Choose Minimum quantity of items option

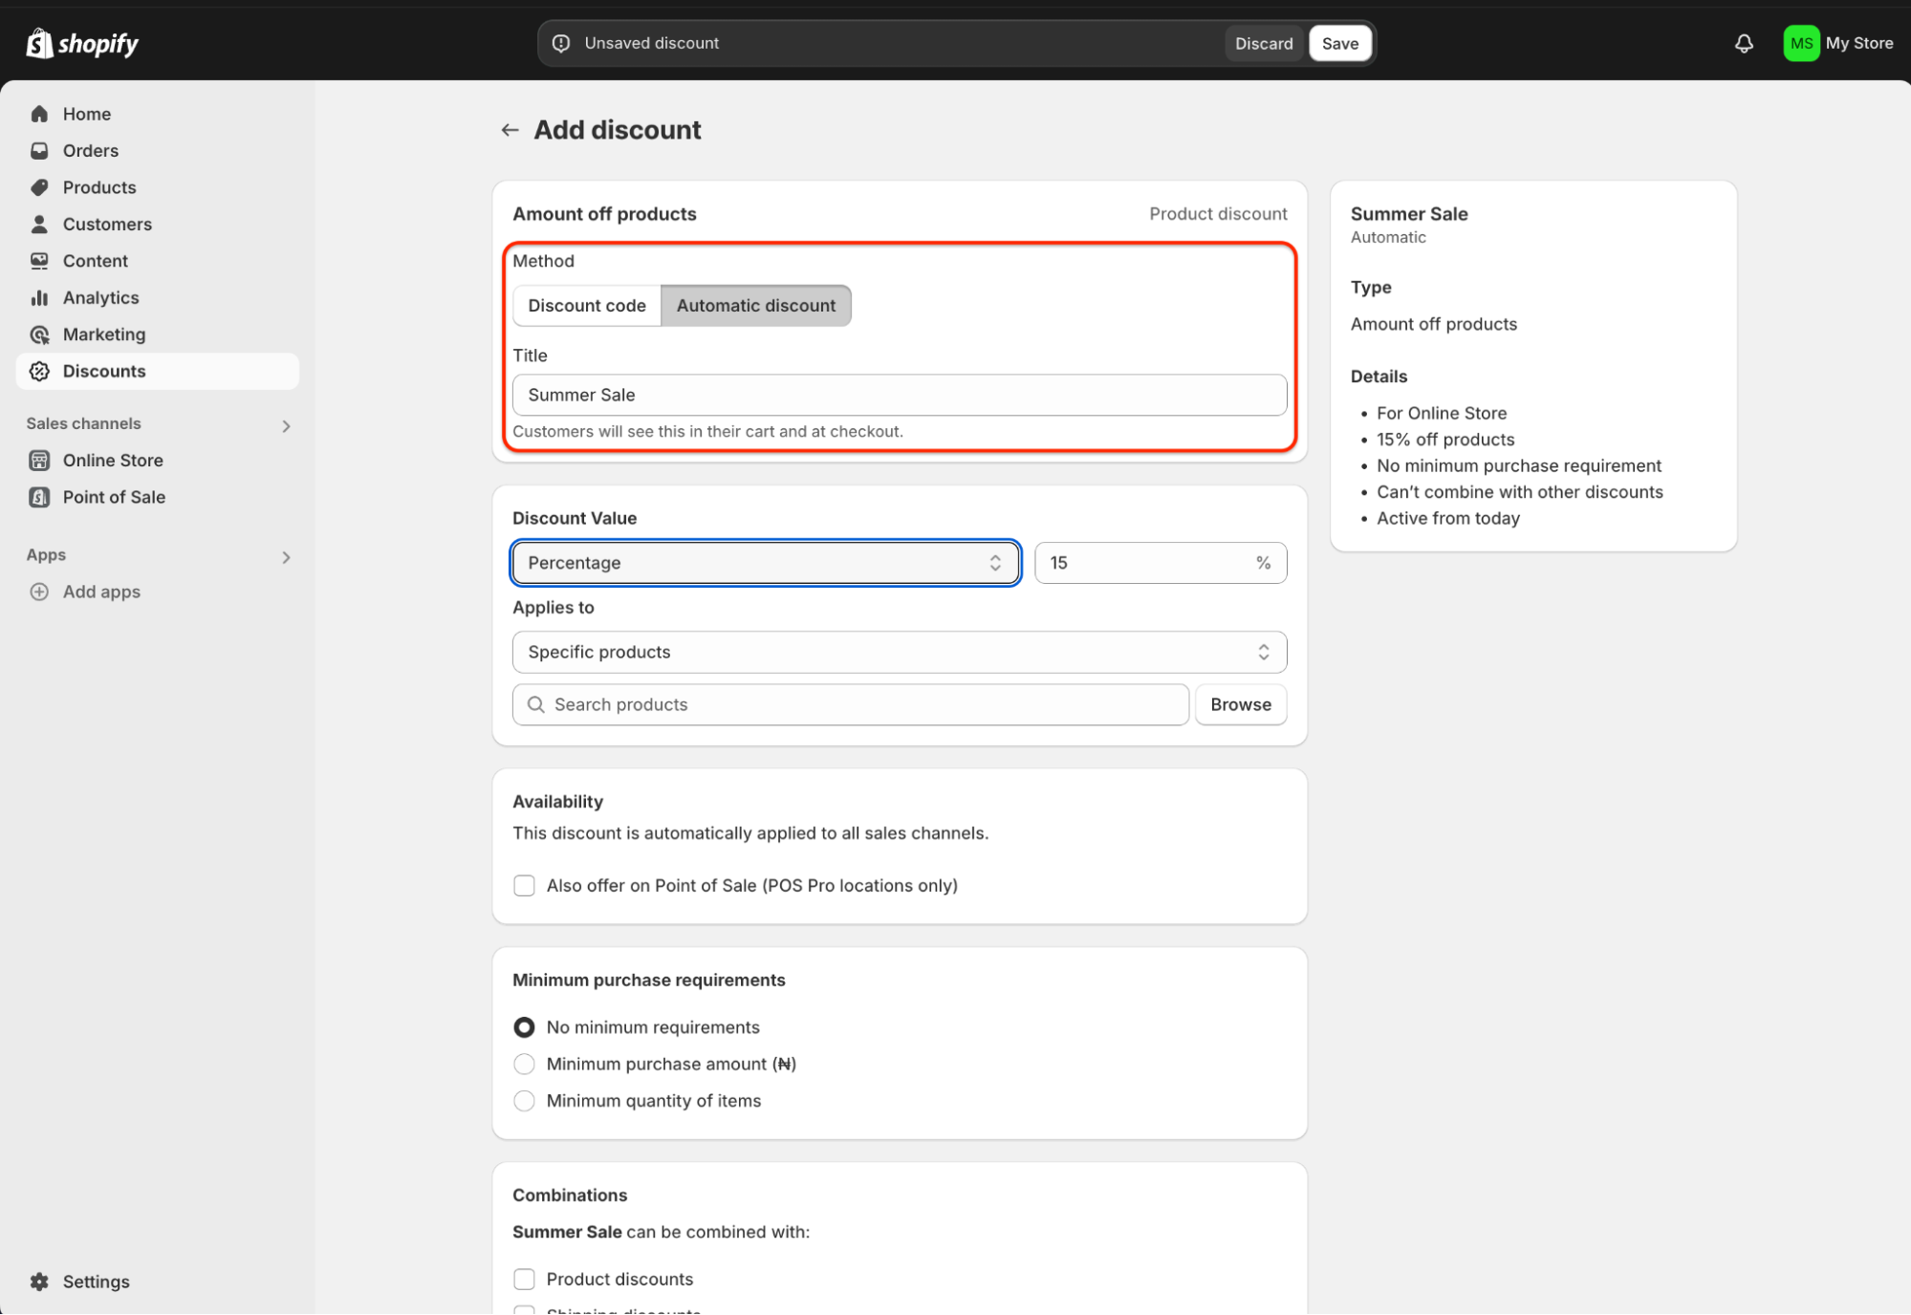tap(524, 1101)
